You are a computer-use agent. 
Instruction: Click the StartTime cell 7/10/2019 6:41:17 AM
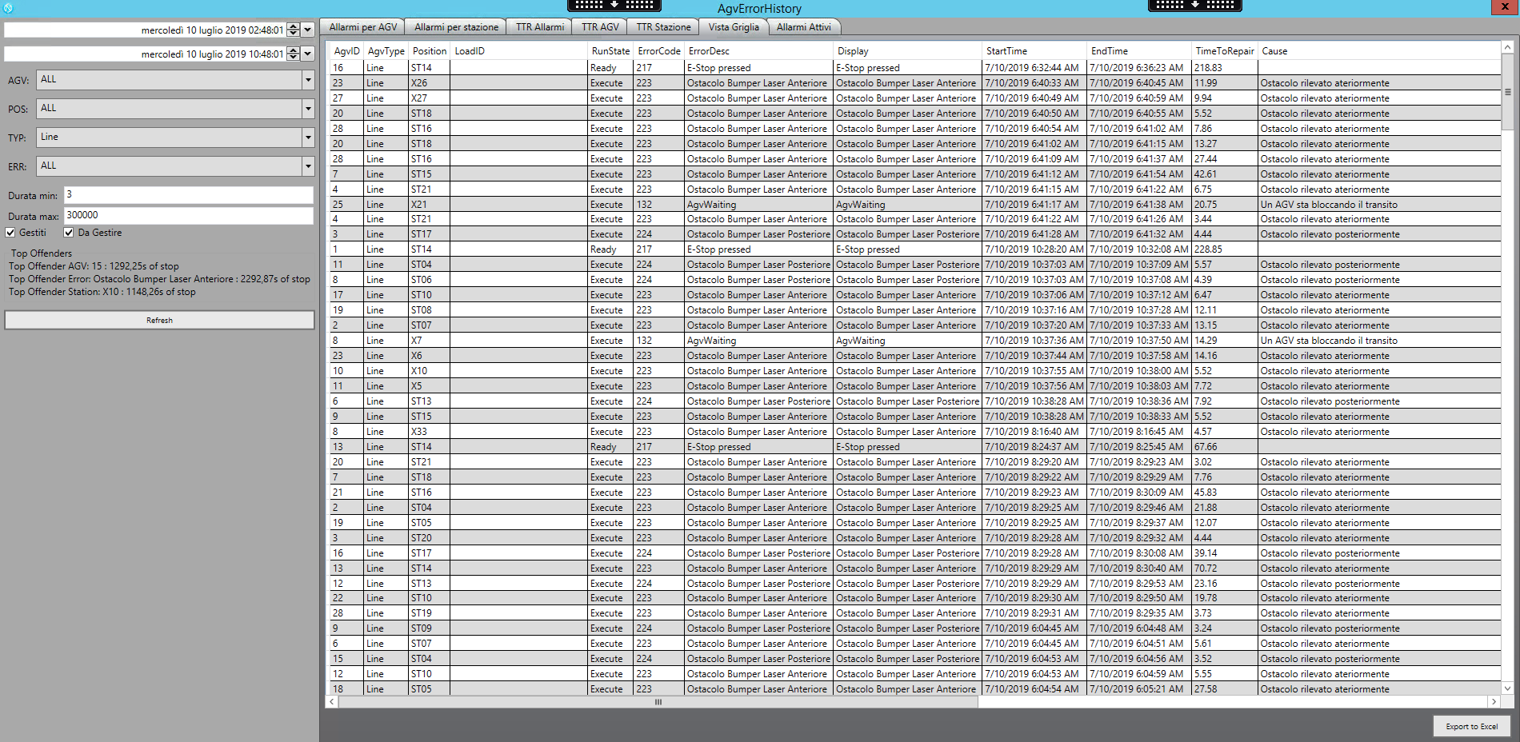click(1035, 205)
